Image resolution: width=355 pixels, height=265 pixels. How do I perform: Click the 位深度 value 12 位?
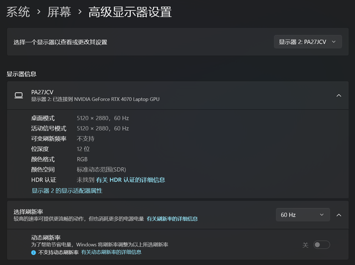83,149
